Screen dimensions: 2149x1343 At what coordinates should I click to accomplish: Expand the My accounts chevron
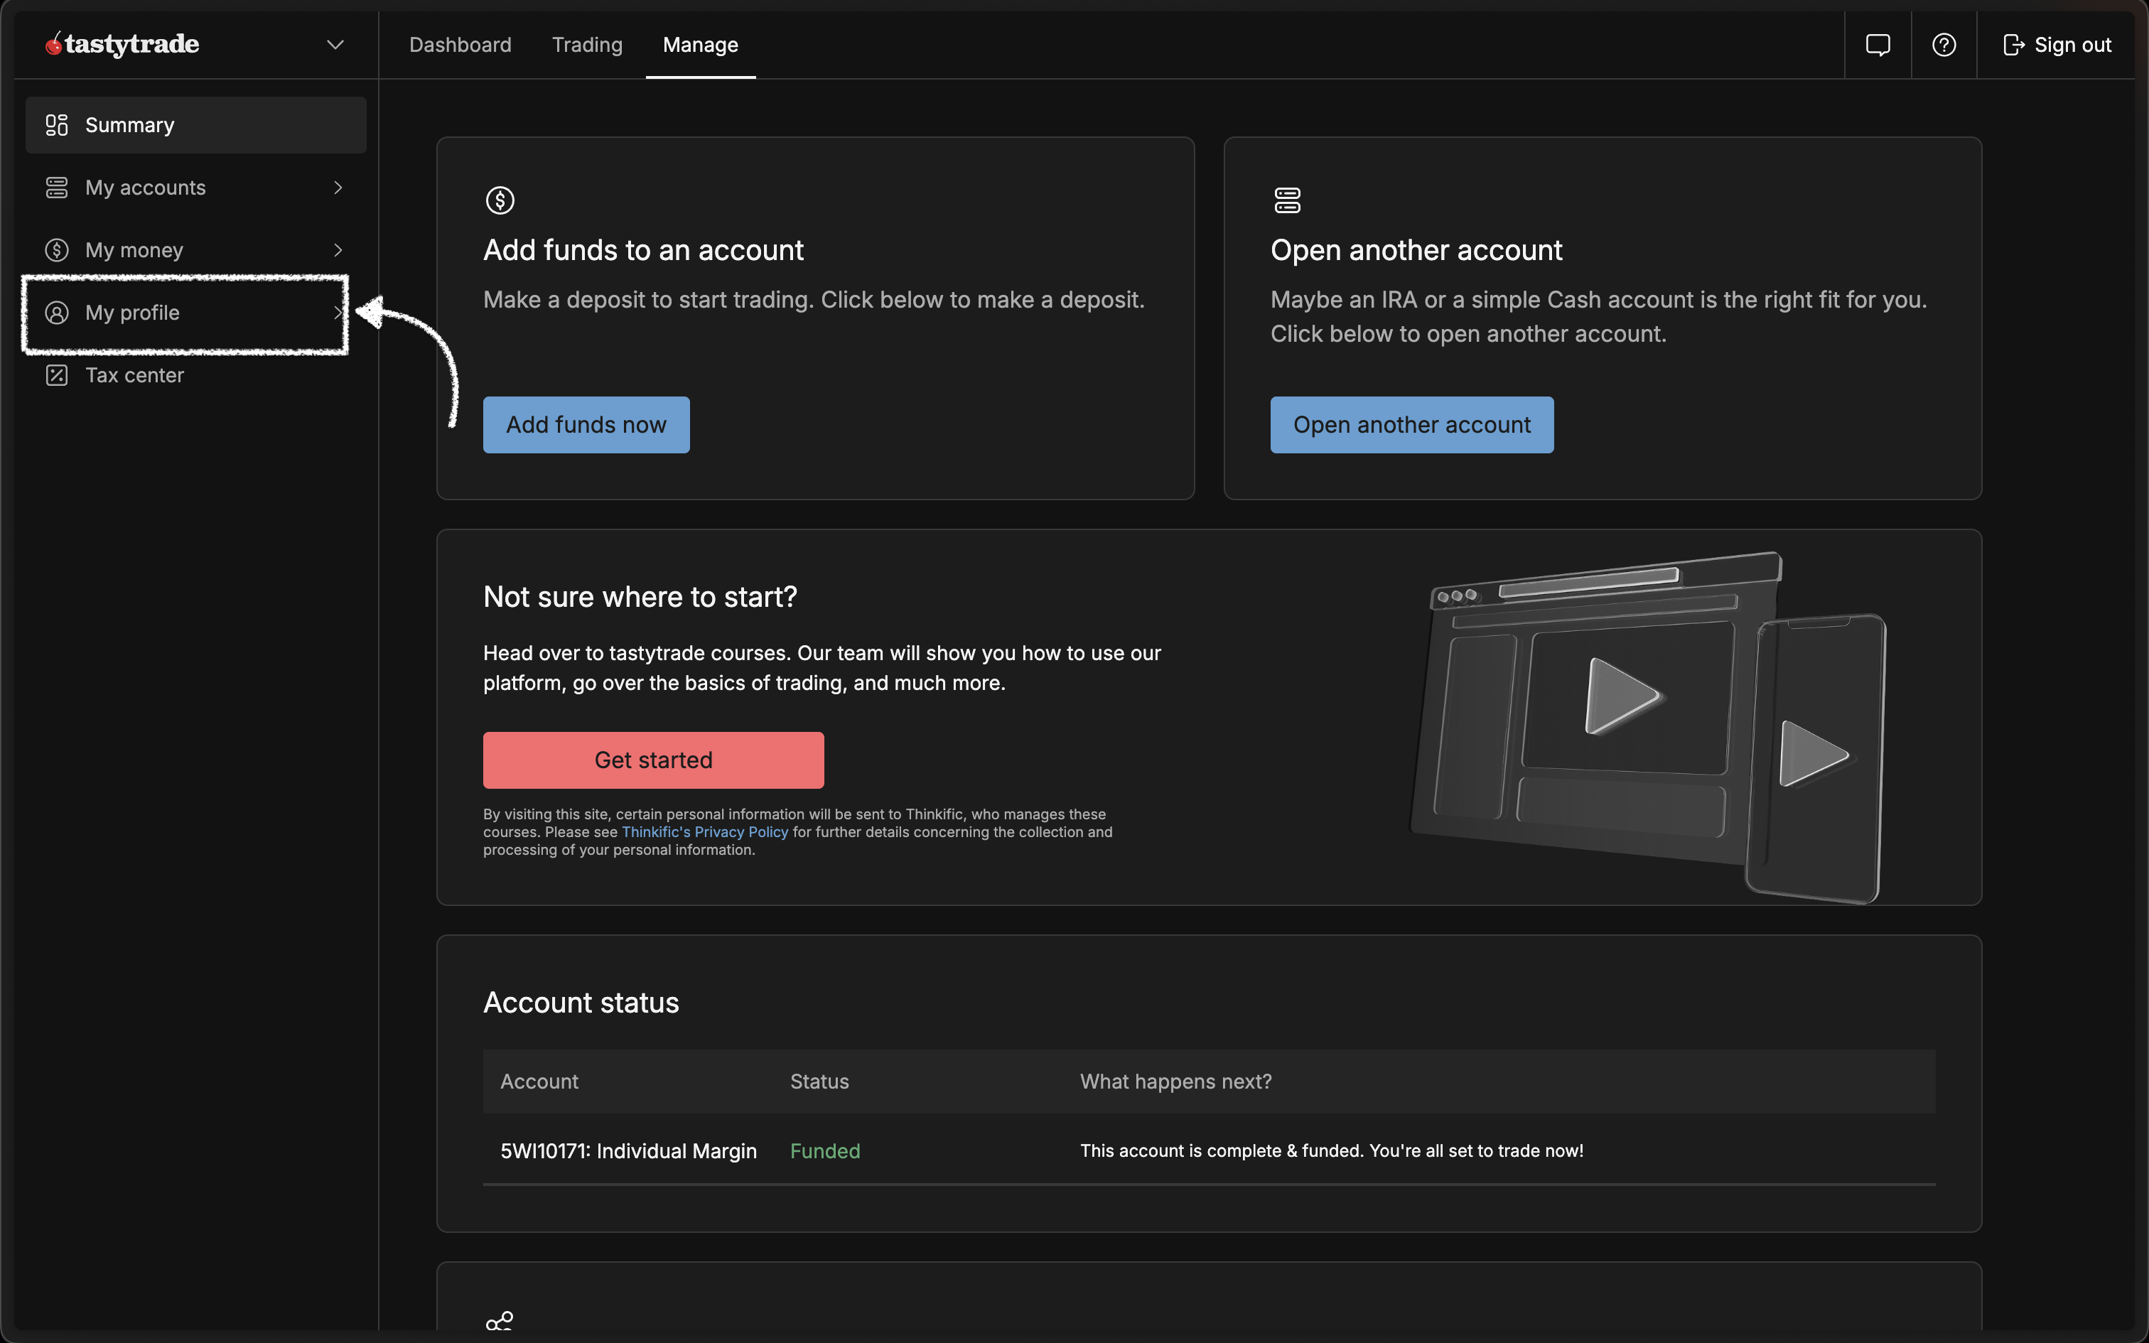pyautogui.click(x=338, y=188)
